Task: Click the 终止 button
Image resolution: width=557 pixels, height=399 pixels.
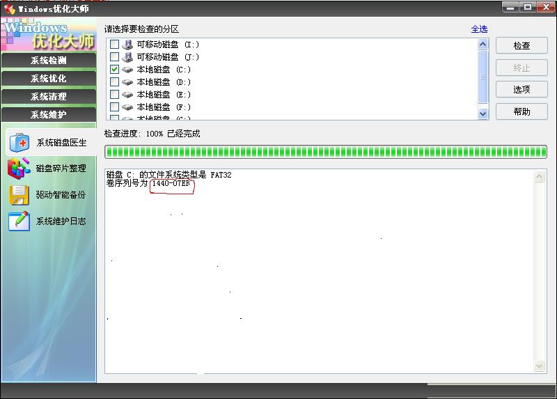Action: coord(521,68)
